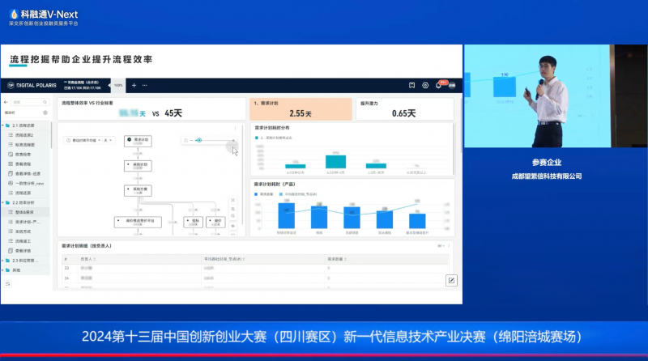Click the 提升潜力 0.65天 card

click(x=404, y=109)
